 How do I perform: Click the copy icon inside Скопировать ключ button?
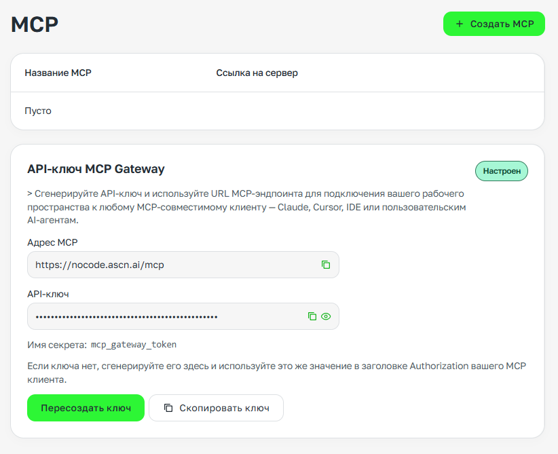[168, 408]
